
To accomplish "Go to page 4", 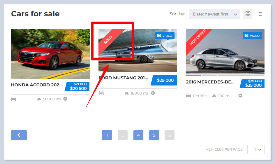I will pos(138,135).
